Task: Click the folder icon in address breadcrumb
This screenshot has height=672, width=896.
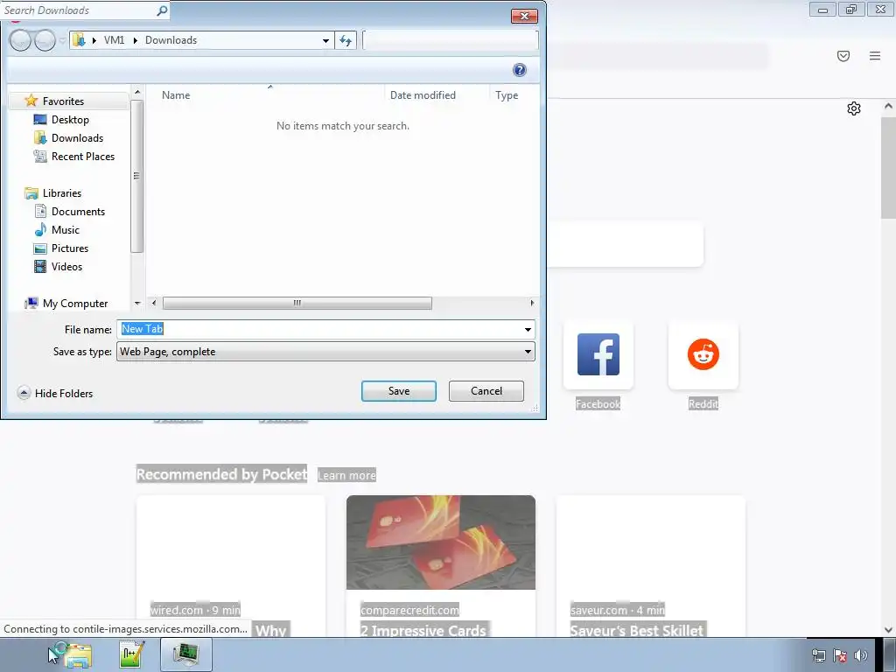Action: [x=79, y=40]
